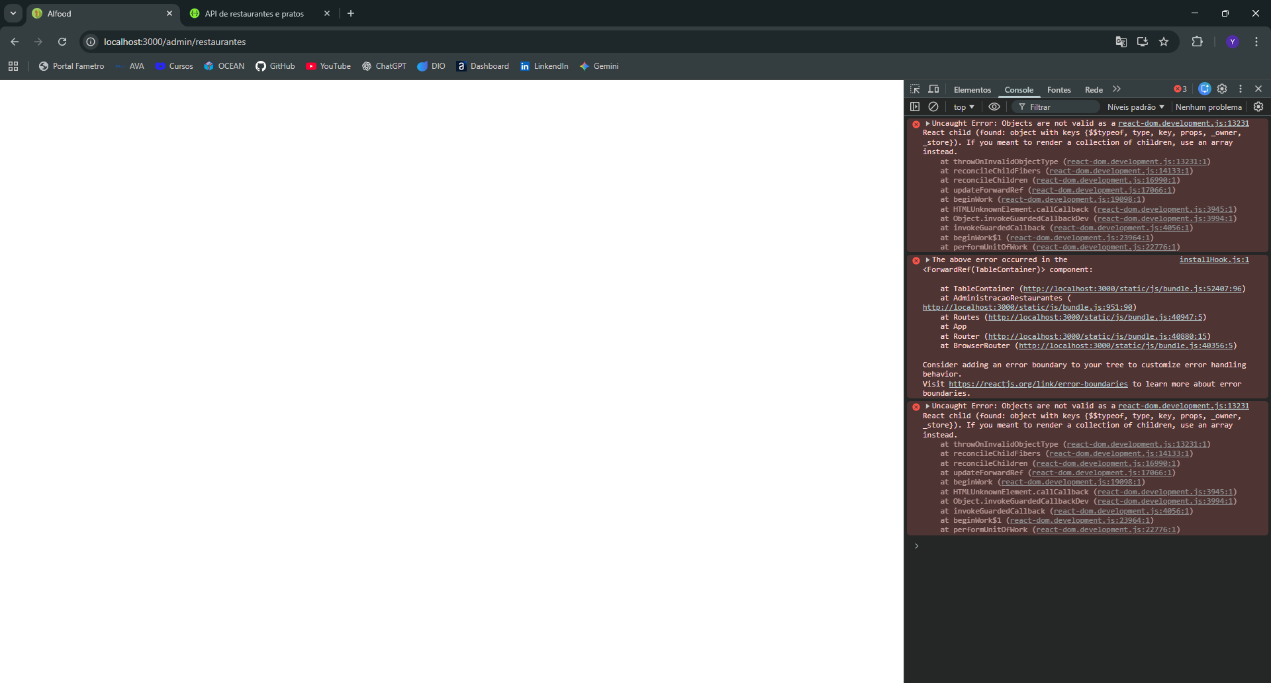Viewport: 1271px width, 683px height.
Task: Open the Y profile avatar
Action: pyautogui.click(x=1233, y=42)
